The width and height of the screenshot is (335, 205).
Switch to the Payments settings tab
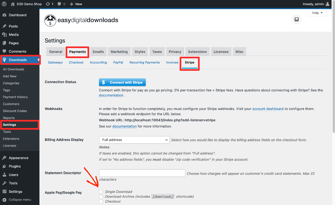(78, 52)
